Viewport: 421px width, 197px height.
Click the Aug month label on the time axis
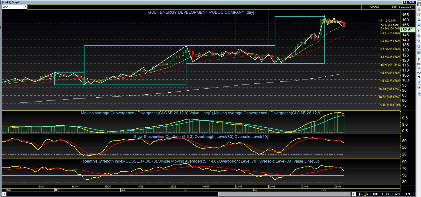[255, 190]
